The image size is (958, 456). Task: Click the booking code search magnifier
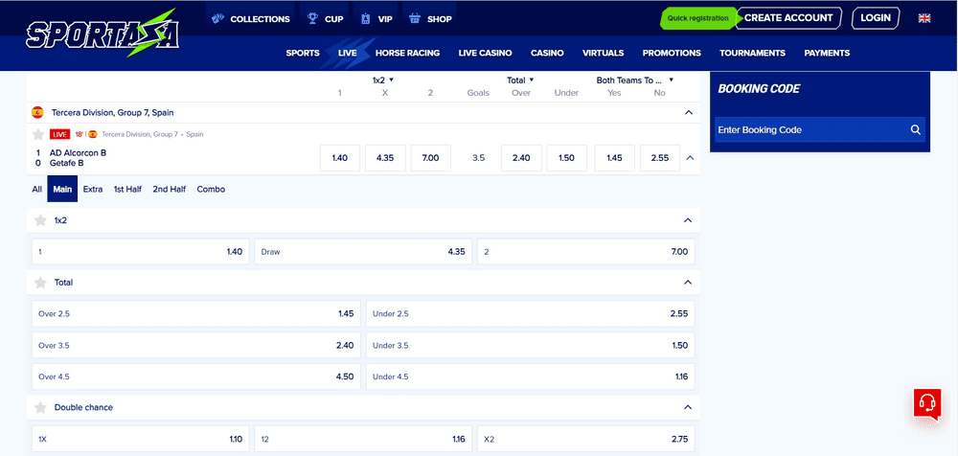[915, 129]
